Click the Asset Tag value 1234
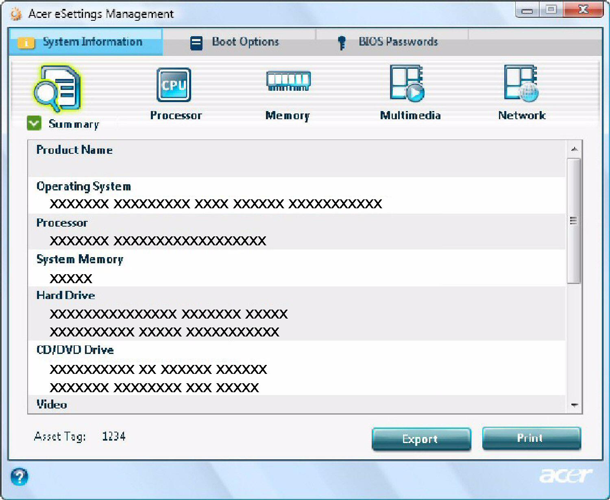 click(113, 436)
